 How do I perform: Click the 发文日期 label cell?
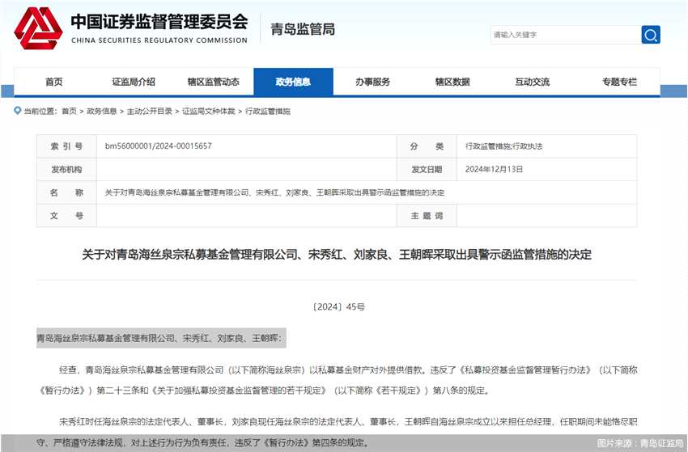(x=427, y=170)
